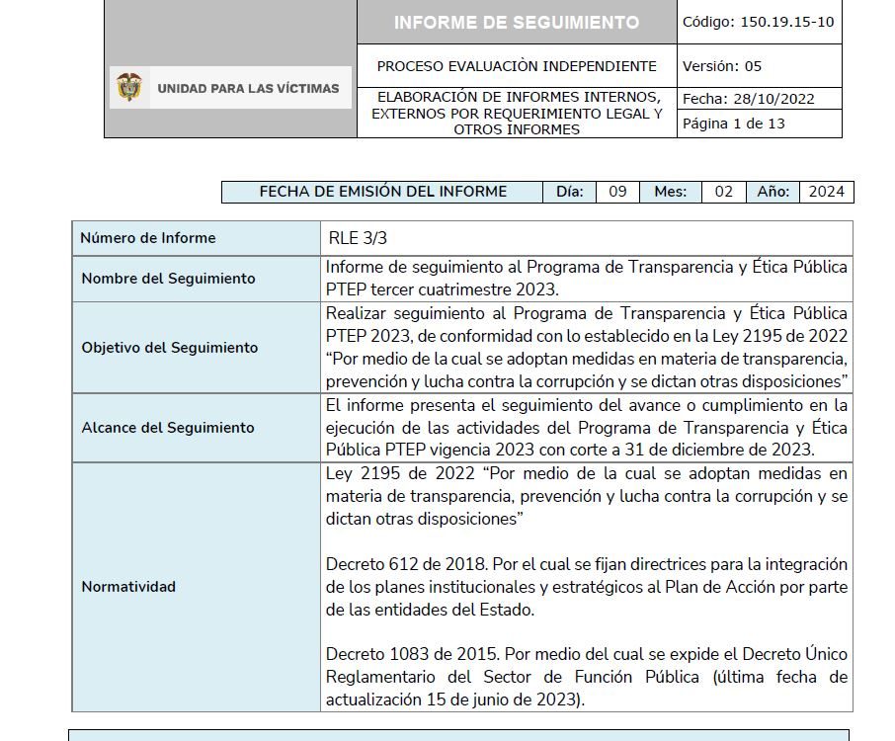Click the "Decreto 612 de 2018" paragraph

[586, 587]
